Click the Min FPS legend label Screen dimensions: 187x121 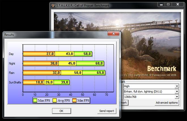pos(83,100)
